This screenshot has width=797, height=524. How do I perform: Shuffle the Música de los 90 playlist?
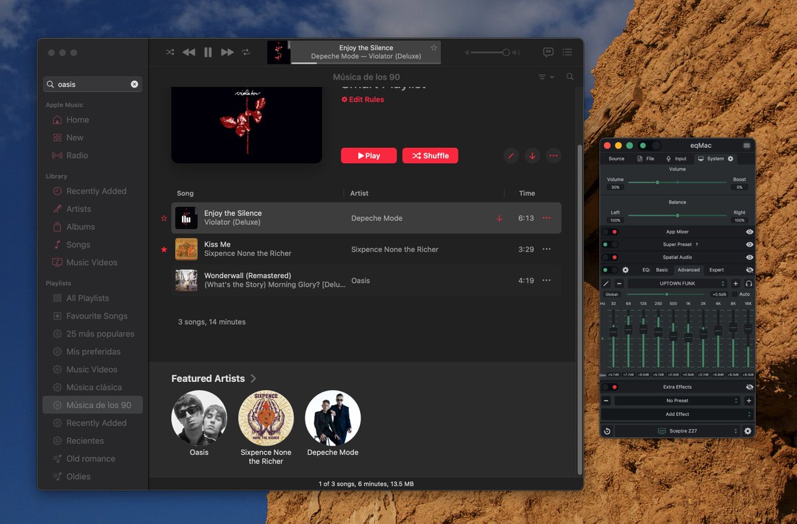click(430, 156)
